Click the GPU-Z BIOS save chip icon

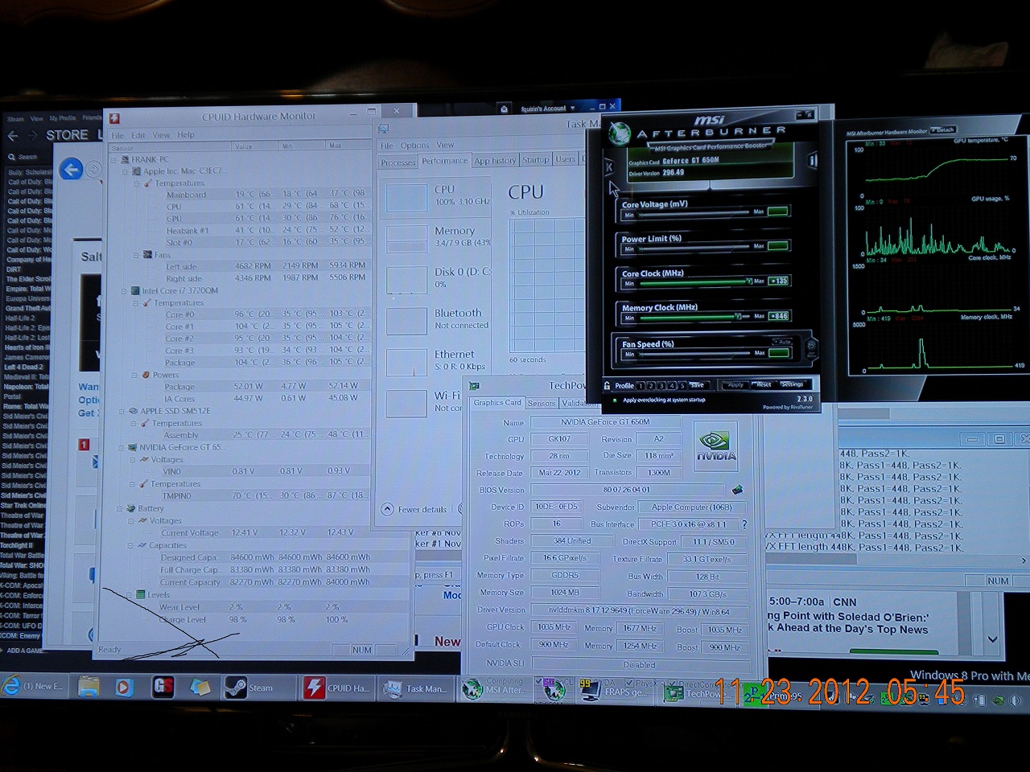point(737,489)
